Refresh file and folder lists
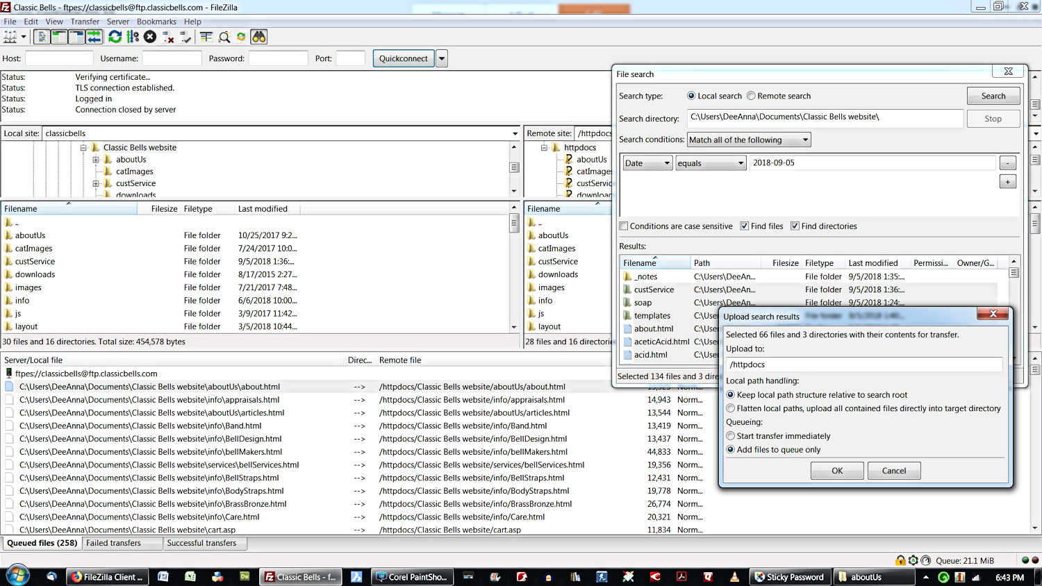The height and width of the screenshot is (586, 1042). [115, 37]
